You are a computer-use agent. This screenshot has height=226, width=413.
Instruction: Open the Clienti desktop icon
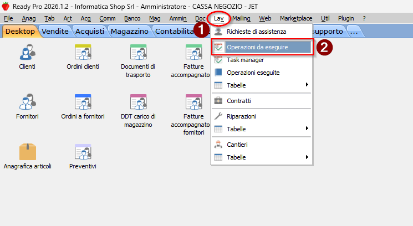(x=27, y=53)
